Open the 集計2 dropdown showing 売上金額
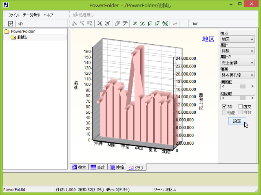 pyautogui.click(x=237, y=63)
